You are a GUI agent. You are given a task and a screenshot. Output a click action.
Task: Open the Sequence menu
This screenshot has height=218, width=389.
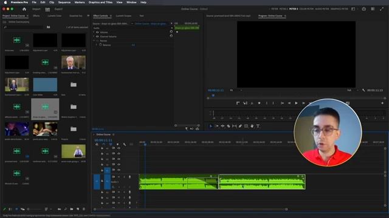click(x=64, y=2)
